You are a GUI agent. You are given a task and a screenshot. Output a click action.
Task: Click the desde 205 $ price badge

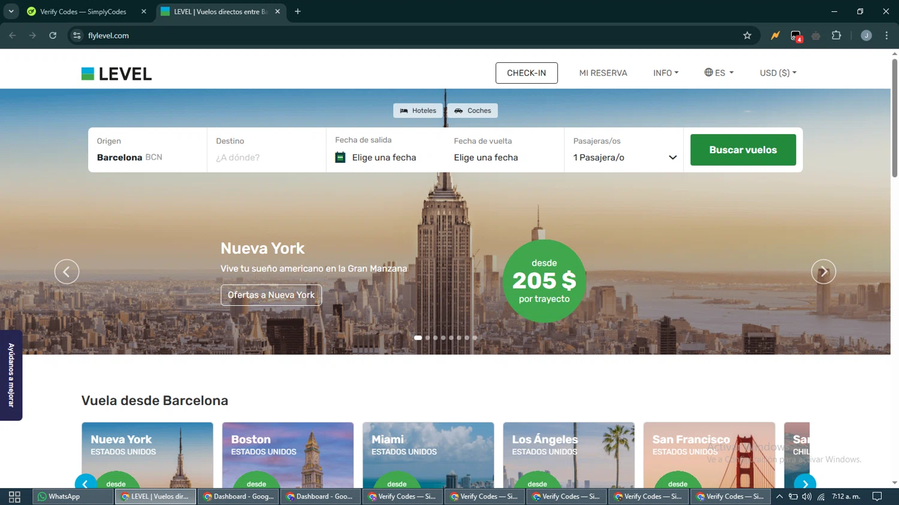point(544,281)
